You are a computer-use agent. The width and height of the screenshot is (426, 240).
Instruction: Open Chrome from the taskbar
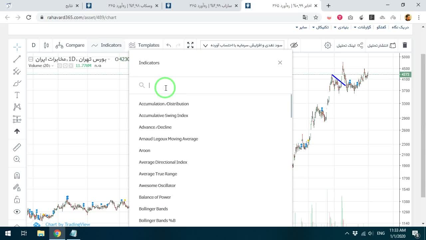(57, 233)
